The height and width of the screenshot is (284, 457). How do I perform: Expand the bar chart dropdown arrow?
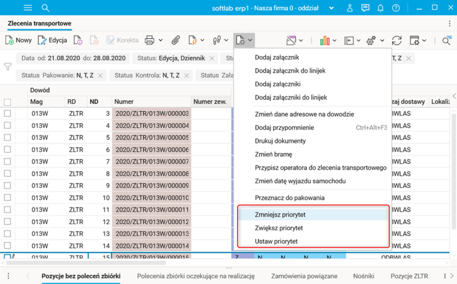click(334, 40)
